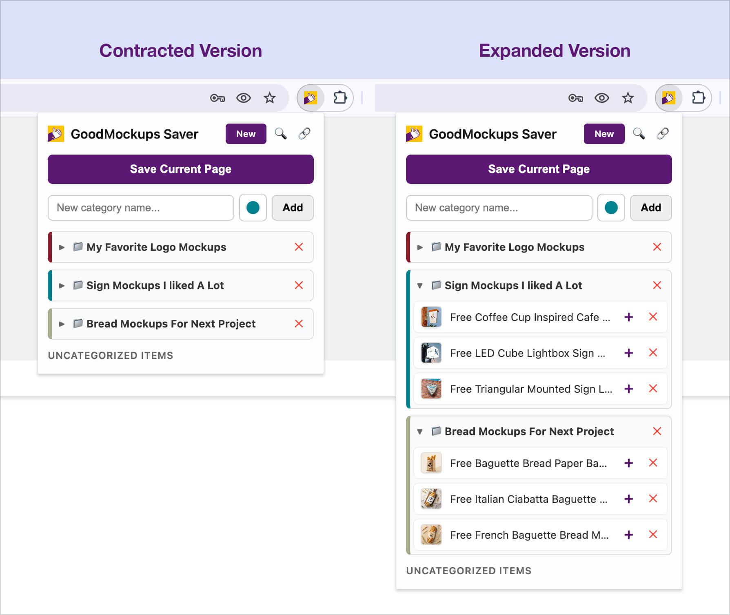Viewport: 730px width, 615px height.
Task: Collapse Bread Mockups For Next Project expanded
Action: pyautogui.click(x=420, y=431)
